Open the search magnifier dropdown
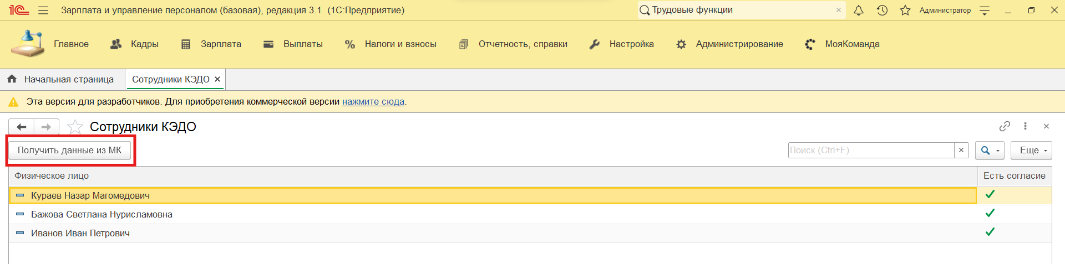 point(990,151)
